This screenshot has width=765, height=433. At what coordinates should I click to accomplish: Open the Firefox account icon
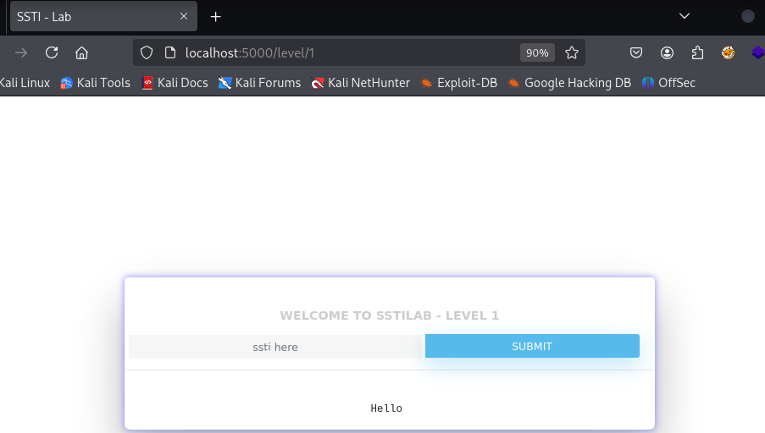coord(667,52)
